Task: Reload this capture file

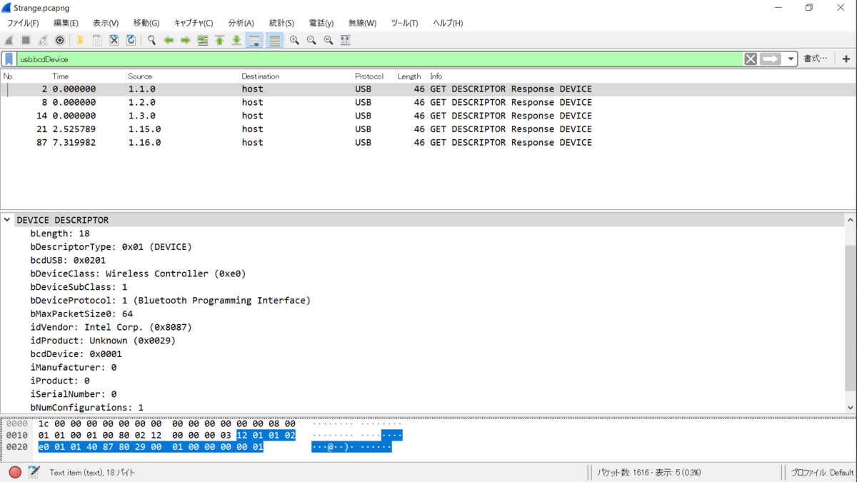Action: click(130, 40)
